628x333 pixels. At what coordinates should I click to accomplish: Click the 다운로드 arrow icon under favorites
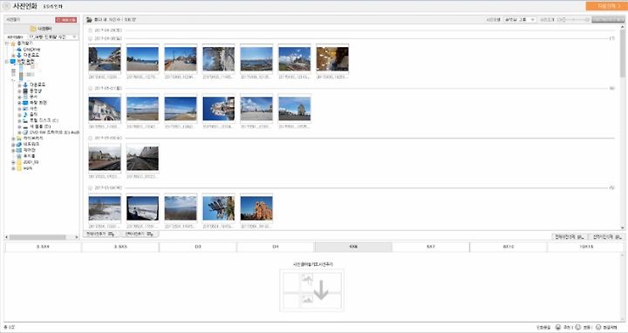pyautogui.click(x=19, y=55)
